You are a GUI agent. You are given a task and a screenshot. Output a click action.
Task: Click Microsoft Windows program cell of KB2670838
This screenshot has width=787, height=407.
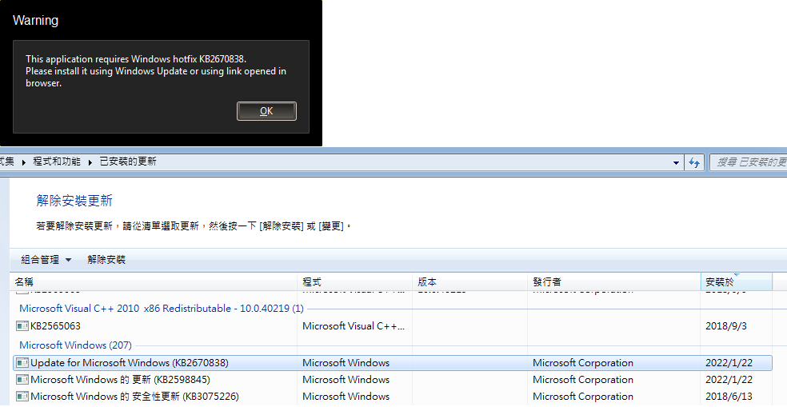[x=346, y=363]
